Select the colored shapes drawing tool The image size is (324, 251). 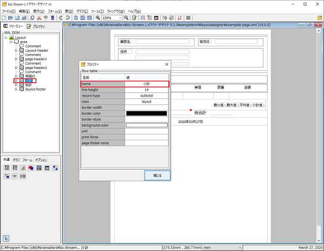click(x=31, y=168)
